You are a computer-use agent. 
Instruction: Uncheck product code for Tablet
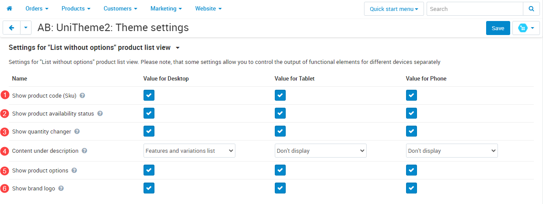(280, 95)
